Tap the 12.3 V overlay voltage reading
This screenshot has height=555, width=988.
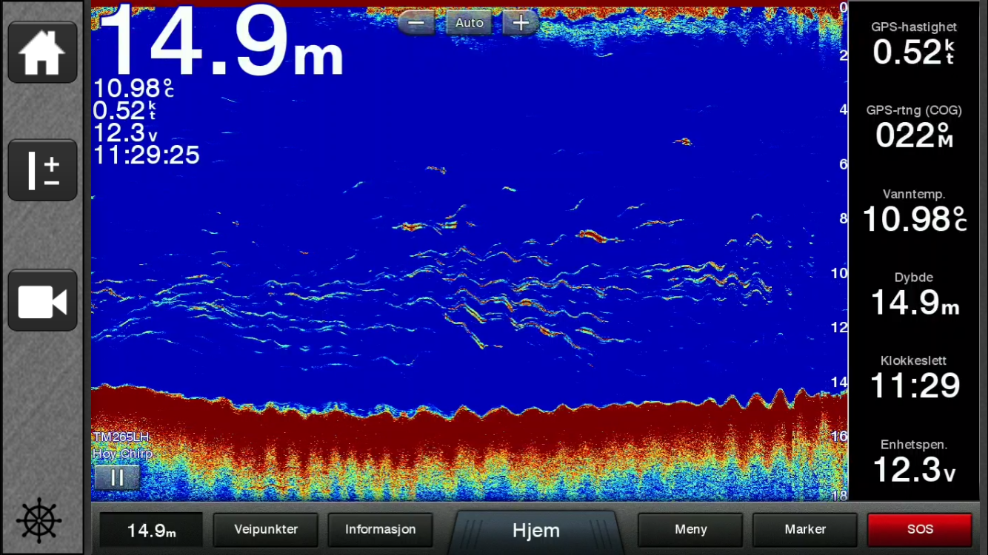pyautogui.click(x=125, y=133)
